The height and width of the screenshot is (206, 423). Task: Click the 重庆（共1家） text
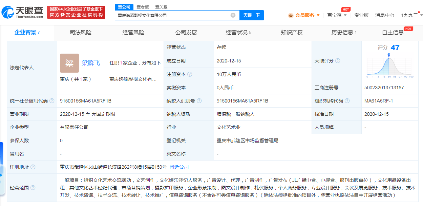click(76, 79)
